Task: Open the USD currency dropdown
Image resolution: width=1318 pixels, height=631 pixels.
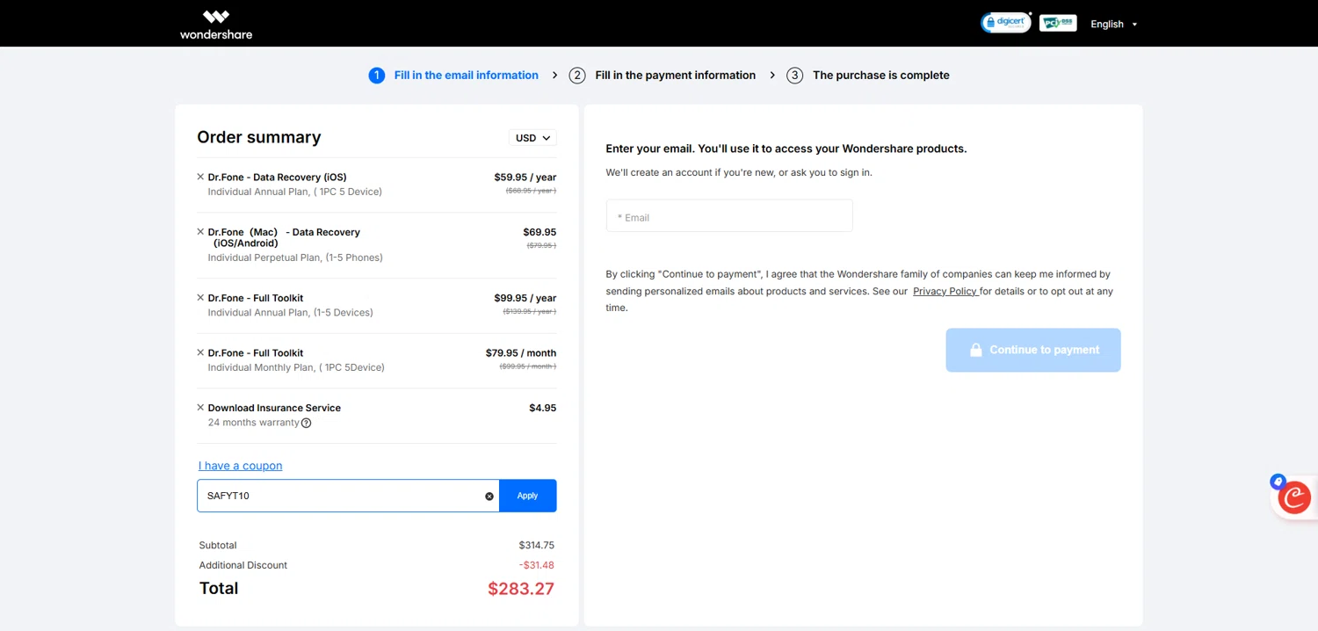Action: tap(532, 138)
